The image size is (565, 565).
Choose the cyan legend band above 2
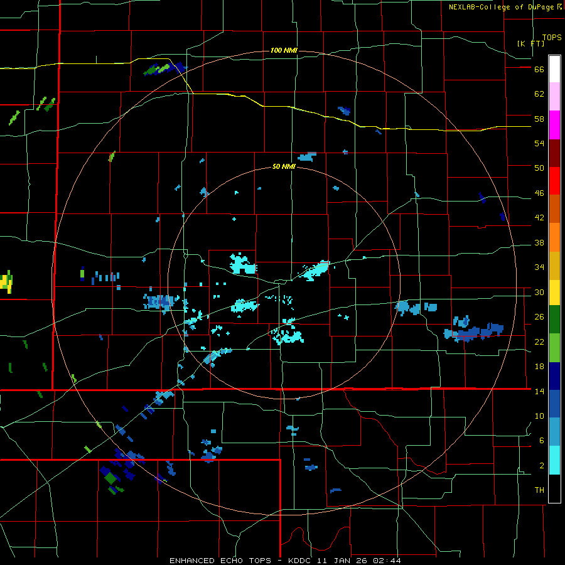click(x=554, y=460)
